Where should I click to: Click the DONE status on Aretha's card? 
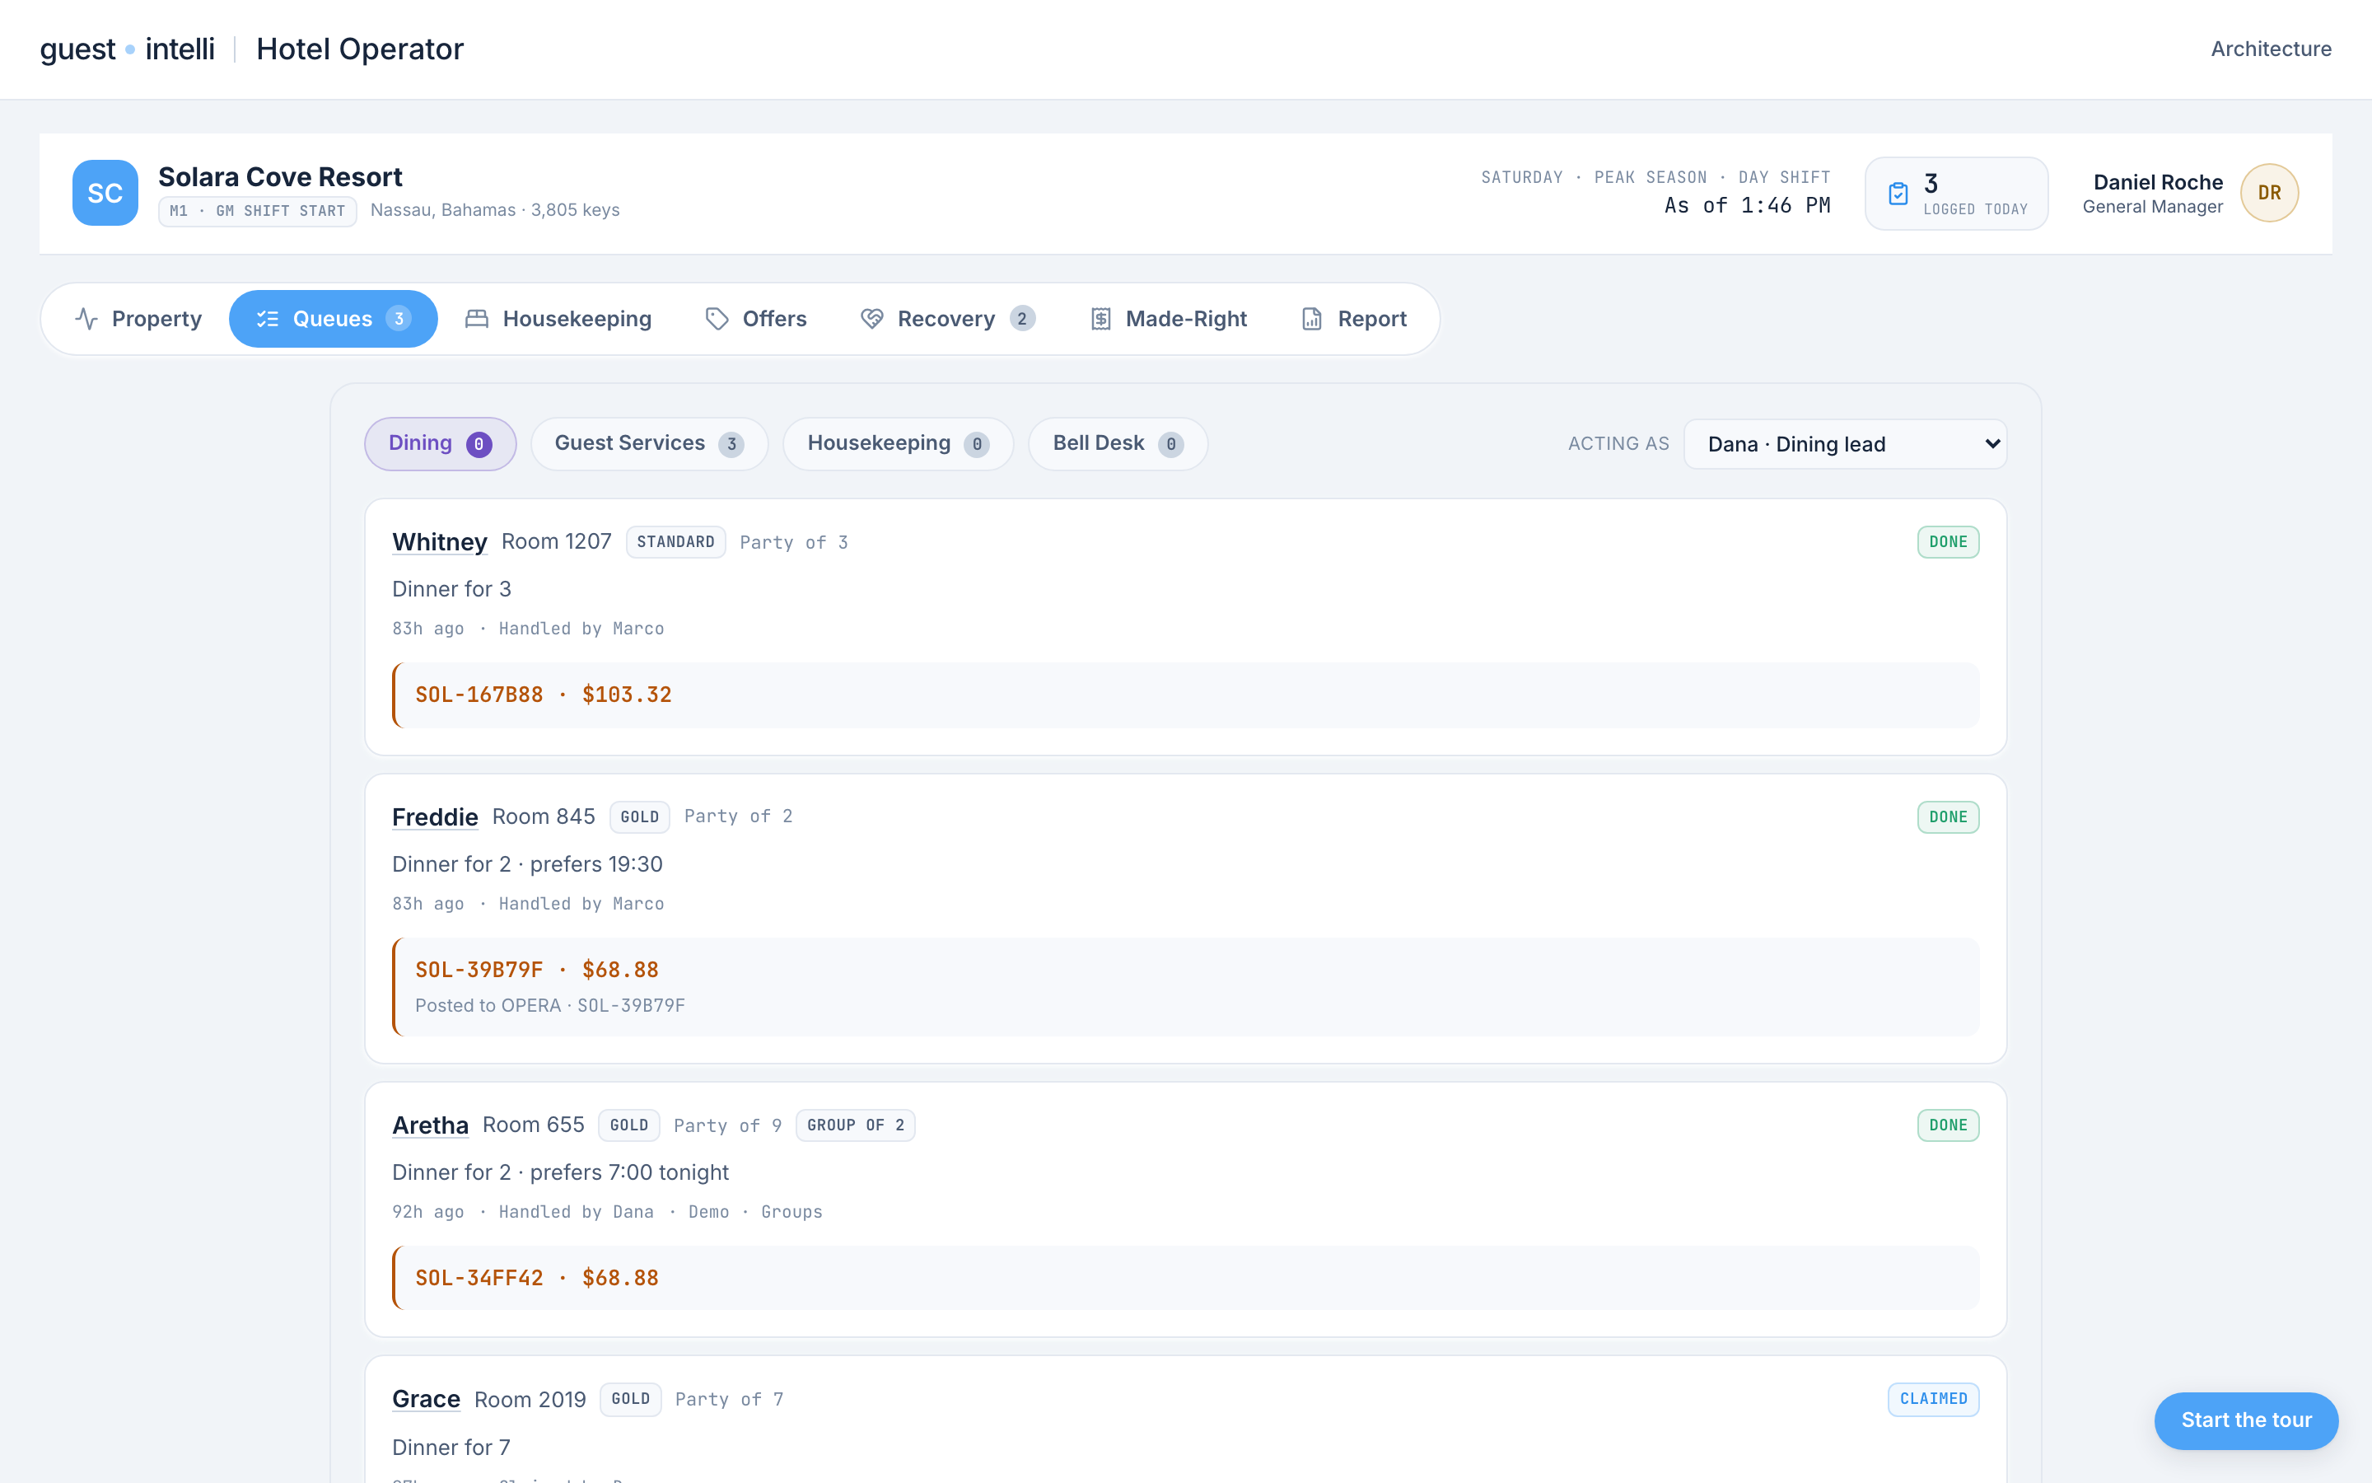1948,1125
